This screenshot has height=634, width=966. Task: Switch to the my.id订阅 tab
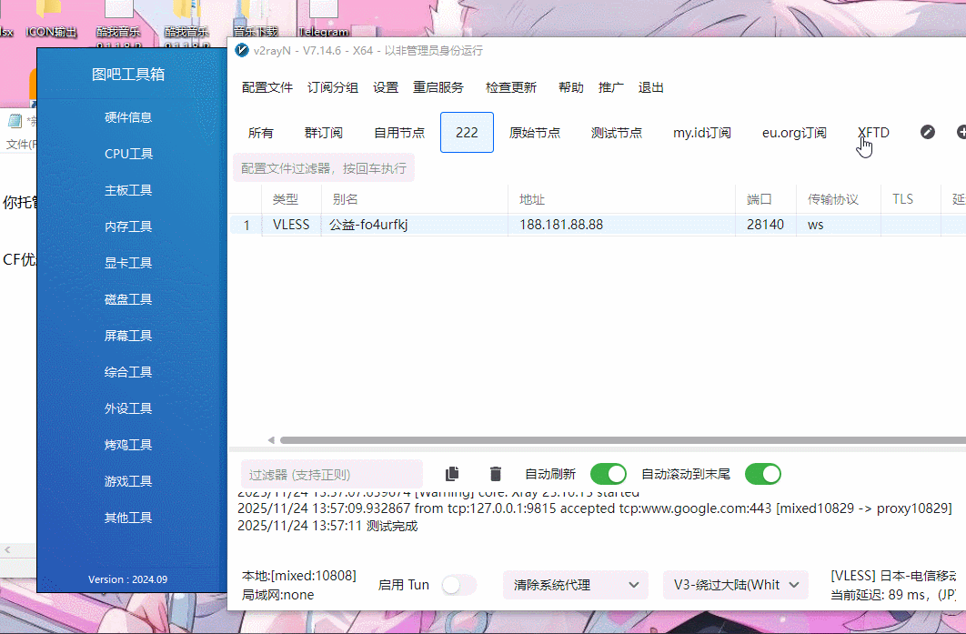(701, 133)
